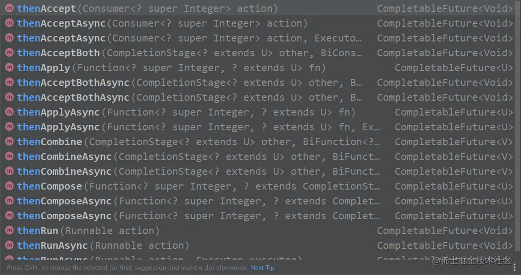This screenshot has height=275, width=521.
Task: Click the Next Tip link
Action: pos(262,268)
